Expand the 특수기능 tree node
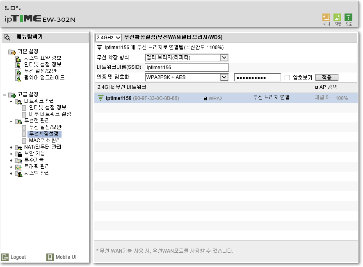Viewport: 363px width, 267px height. coord(11,161)
